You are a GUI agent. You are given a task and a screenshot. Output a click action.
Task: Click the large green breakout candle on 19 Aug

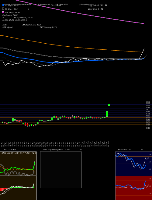[x=107, y=114]
